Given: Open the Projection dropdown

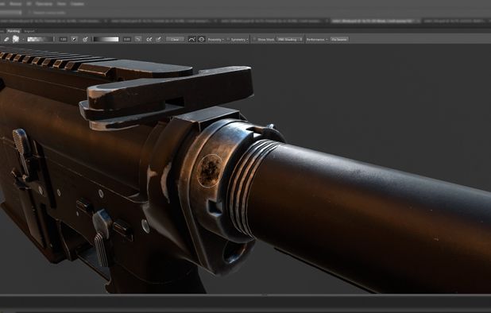Looking at the screenshot, I should pos(216,40).
